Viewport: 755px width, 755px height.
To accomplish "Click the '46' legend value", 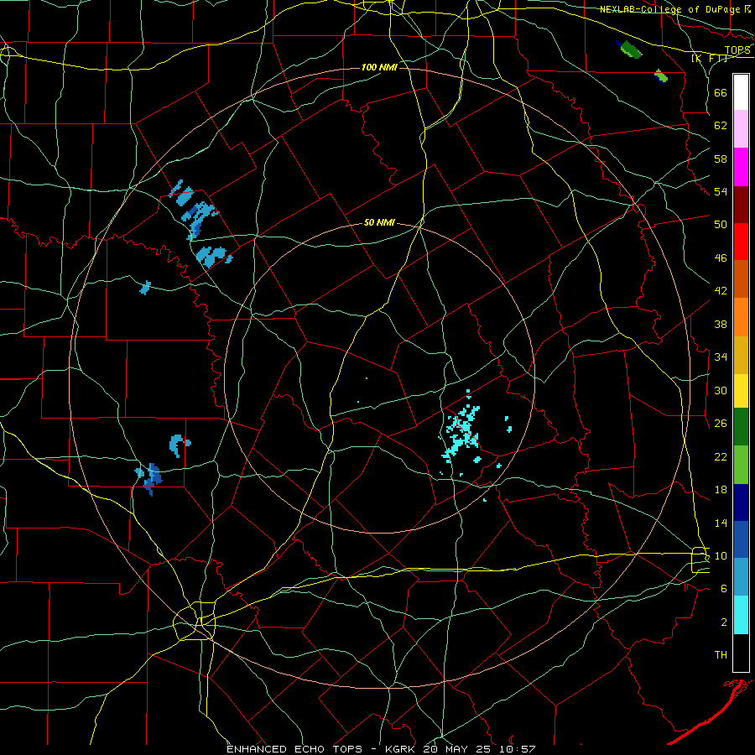I will click(x=721, y=258).
